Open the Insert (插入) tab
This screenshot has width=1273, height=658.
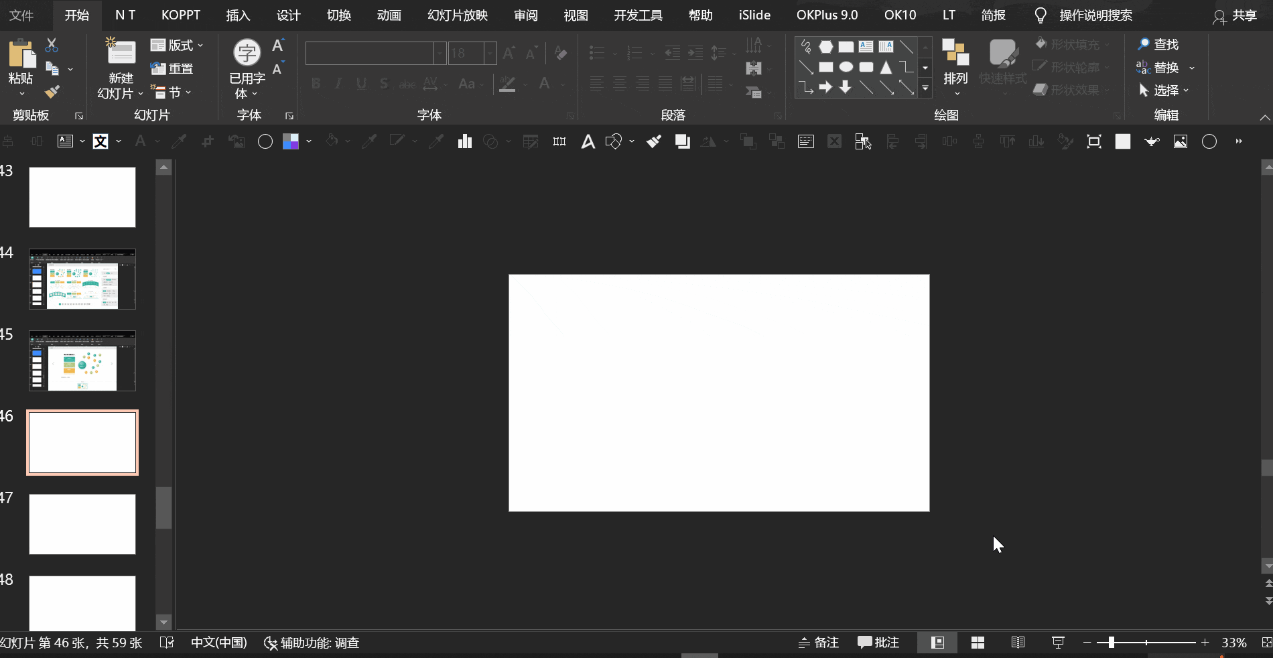pyautogui.click(x=238, y=15)
